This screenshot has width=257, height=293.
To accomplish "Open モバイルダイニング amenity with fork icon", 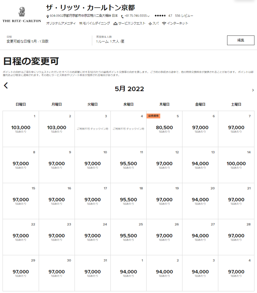I will [x=81, y=24].
